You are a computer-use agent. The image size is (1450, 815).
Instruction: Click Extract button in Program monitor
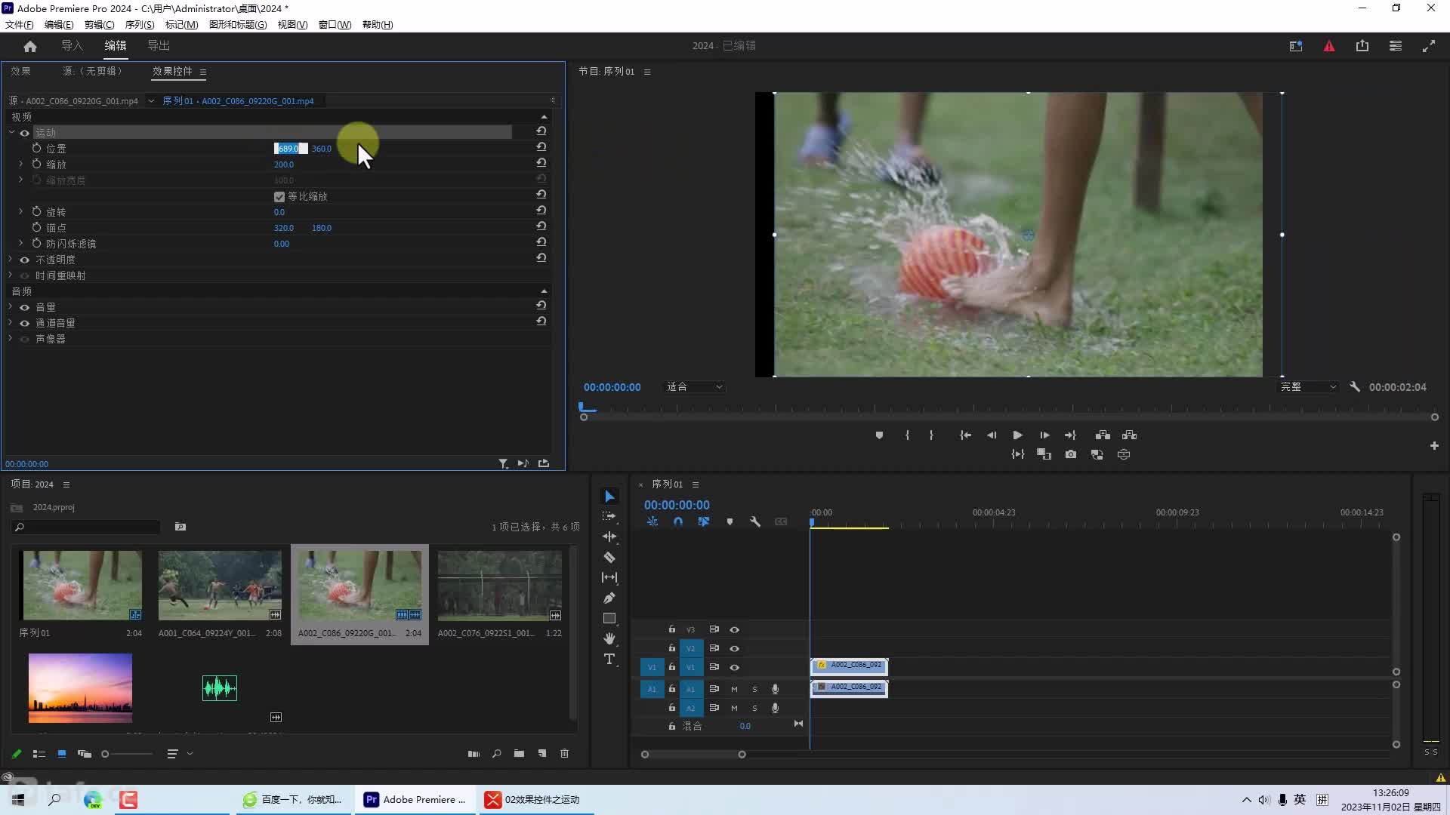(x=1130, y=435)
